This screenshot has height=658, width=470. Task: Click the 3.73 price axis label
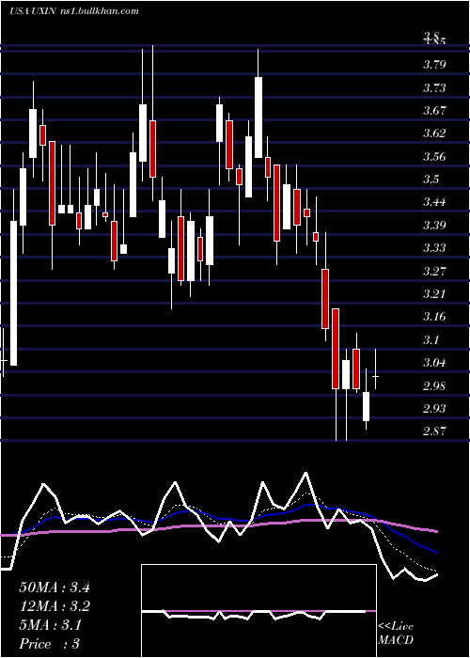(x=434, y=88)
